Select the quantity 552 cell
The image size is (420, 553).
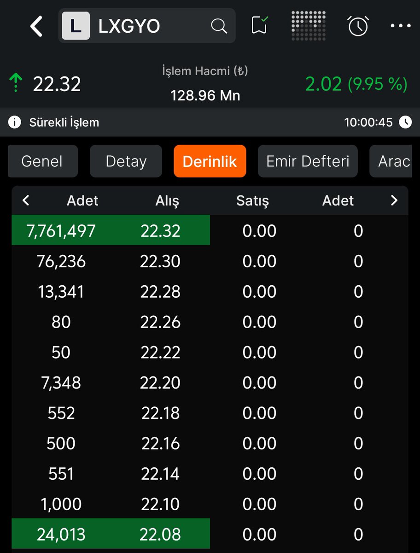point(61,413)
